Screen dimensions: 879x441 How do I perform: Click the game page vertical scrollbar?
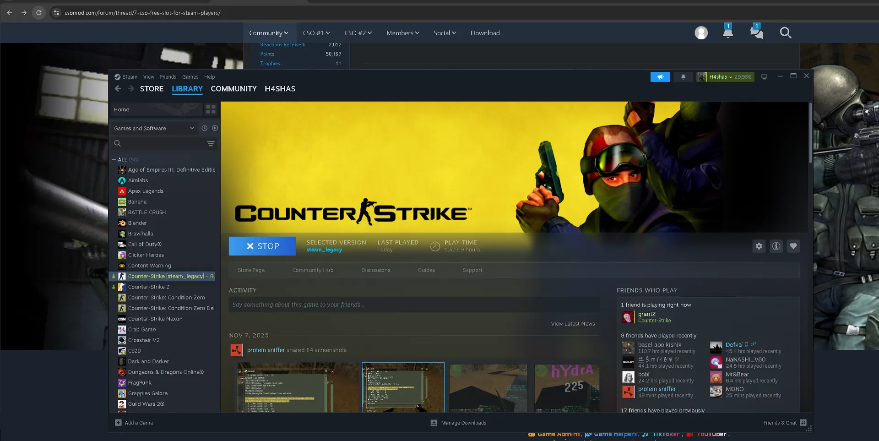coord(810,133)
